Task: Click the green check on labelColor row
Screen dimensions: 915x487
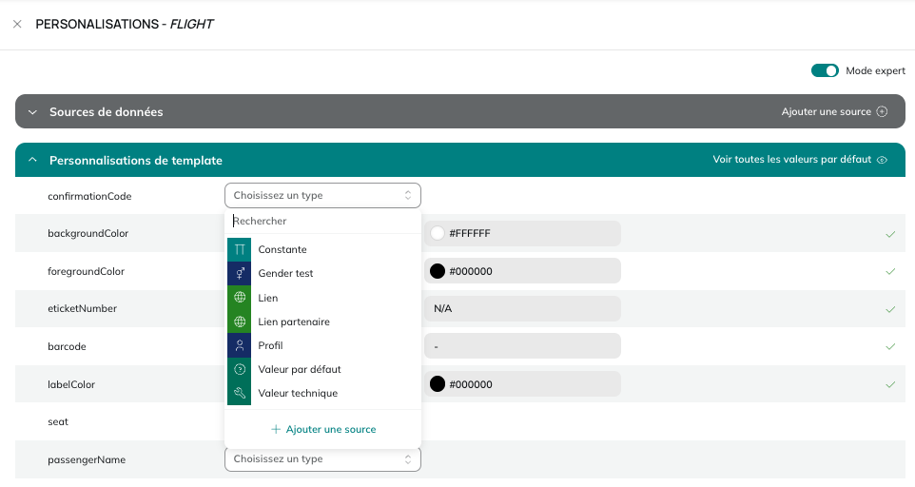Action: pos(890,384)
